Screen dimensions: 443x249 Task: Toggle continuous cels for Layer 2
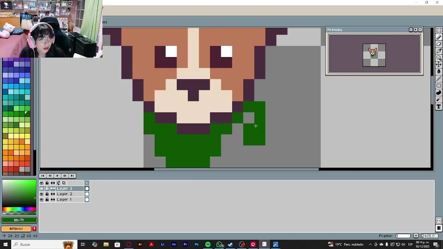[53, 194]
